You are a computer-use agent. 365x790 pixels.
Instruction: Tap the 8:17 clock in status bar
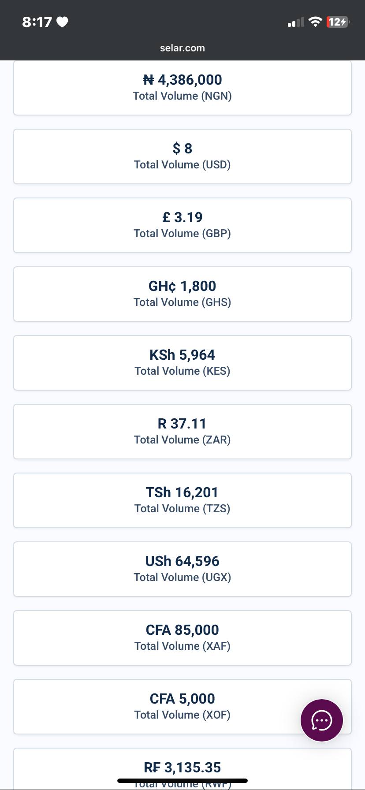point(37,22)
